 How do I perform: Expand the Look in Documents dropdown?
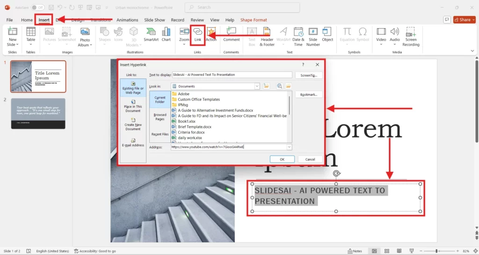(257, 86)
